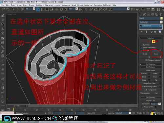Click the Flip button
Viewport: 164px width, 123px height.
click(156, 80)
